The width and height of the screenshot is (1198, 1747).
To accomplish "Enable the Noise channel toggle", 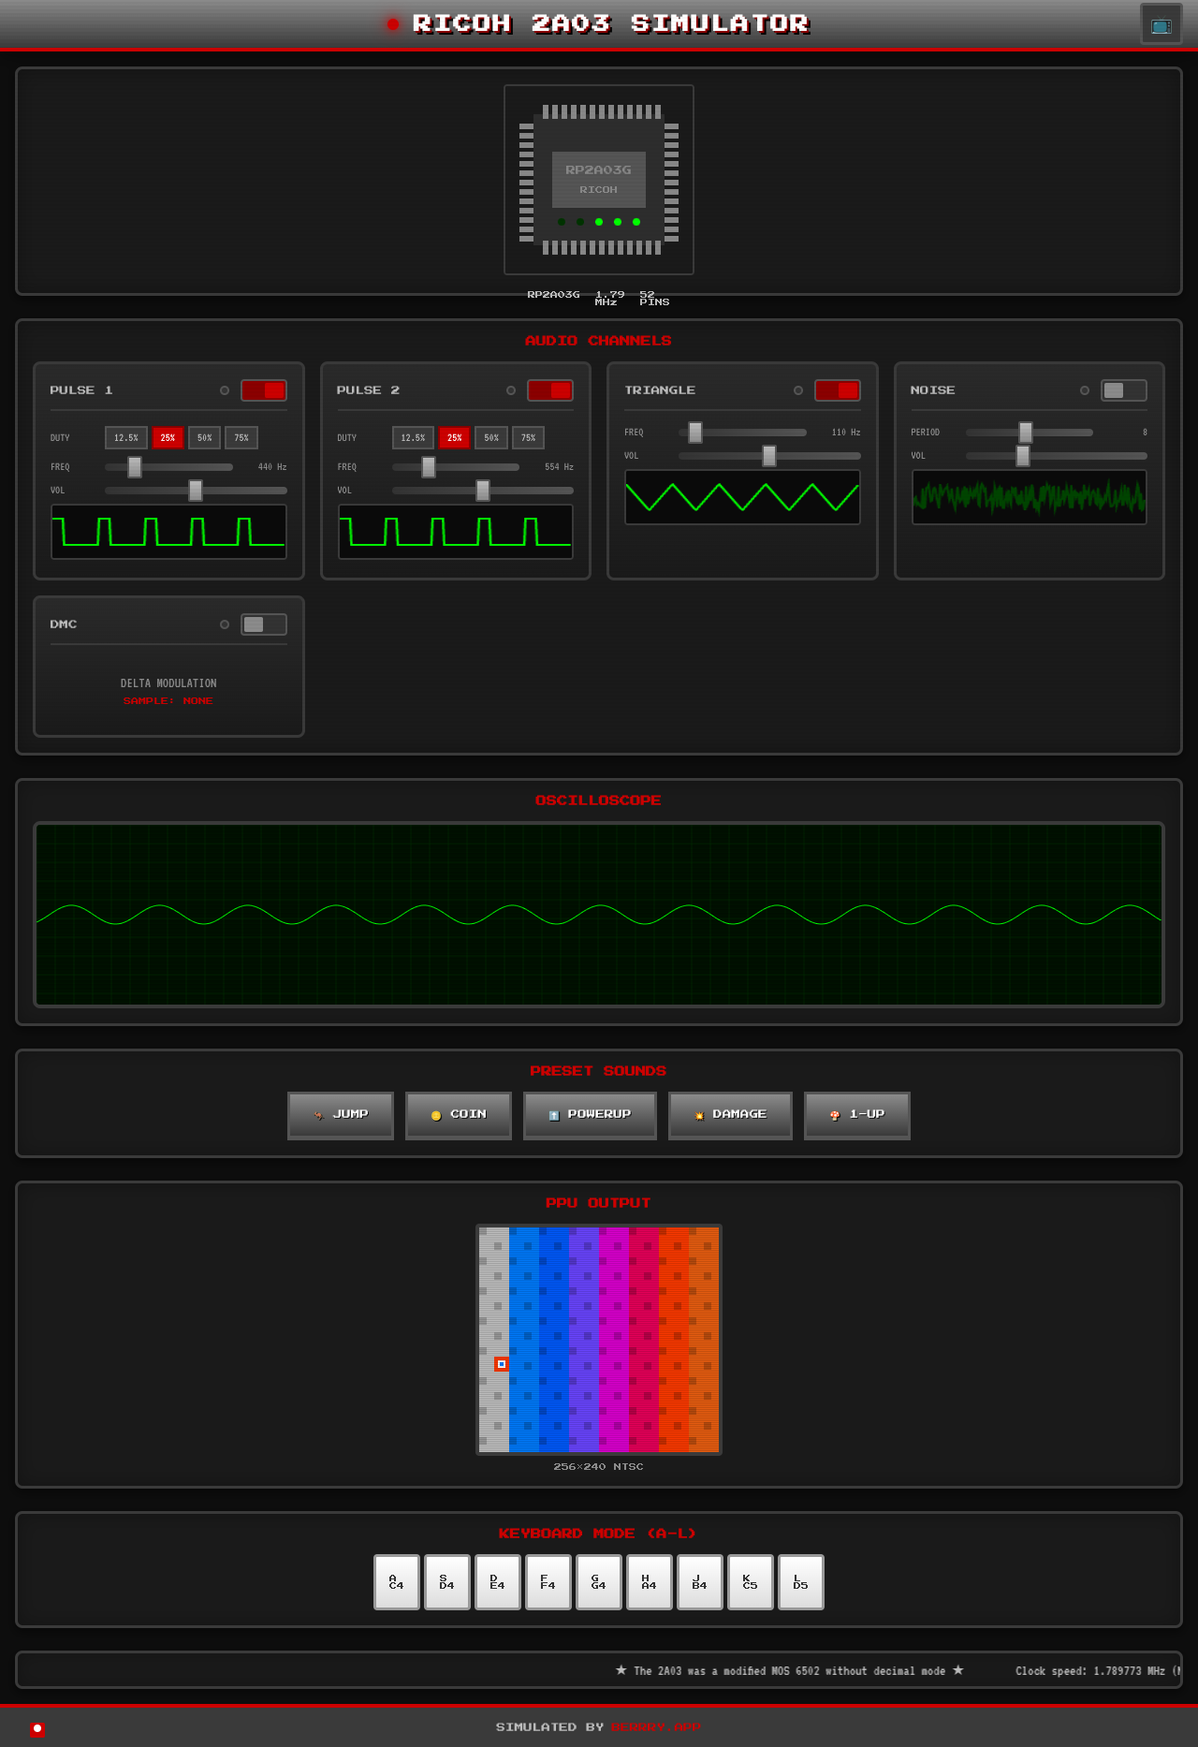I will coord(1124,390).
